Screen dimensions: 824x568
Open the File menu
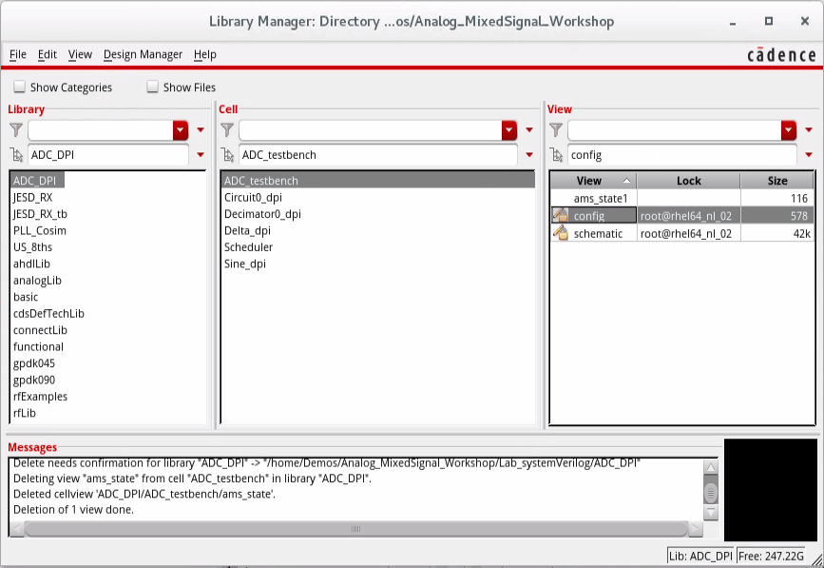(18, 54)
